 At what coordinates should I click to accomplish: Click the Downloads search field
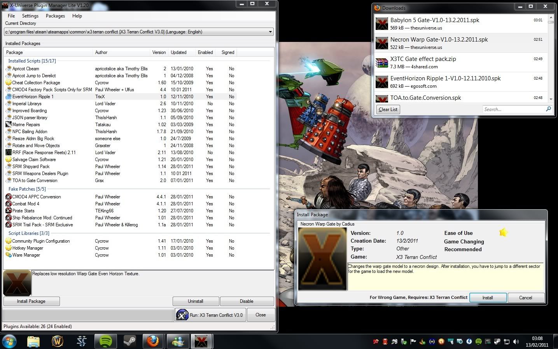[x=513, y=109]
